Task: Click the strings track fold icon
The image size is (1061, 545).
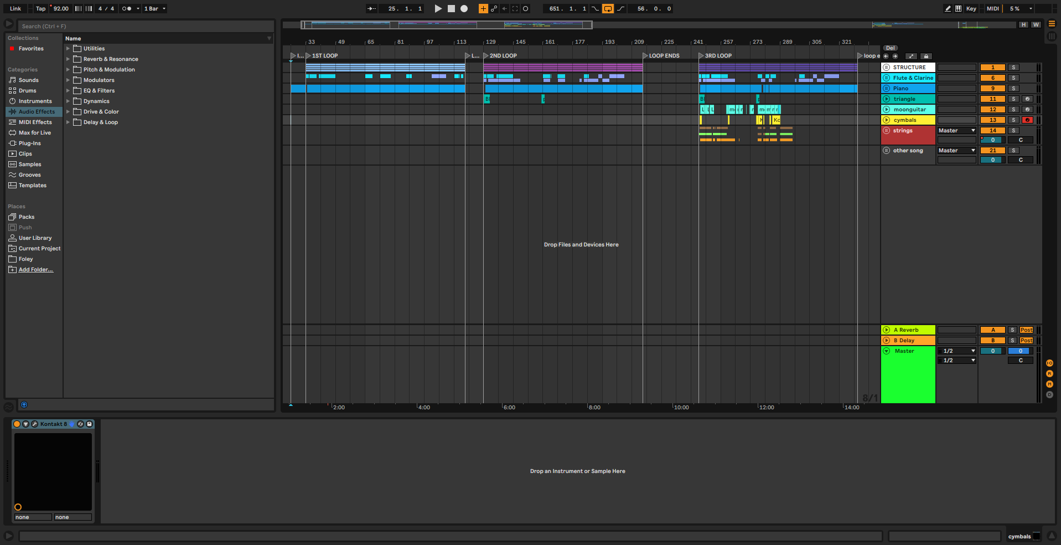Action: (x=887, y=131)
